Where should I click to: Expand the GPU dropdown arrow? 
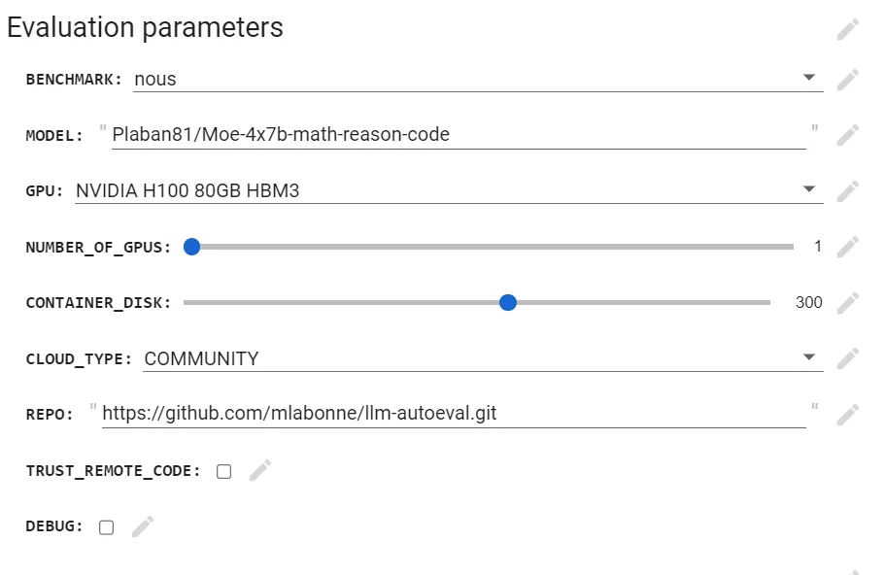point(809,188)
